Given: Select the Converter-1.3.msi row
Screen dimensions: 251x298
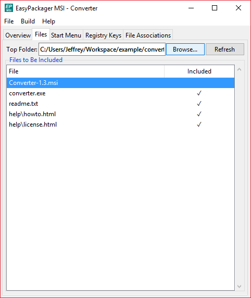Looking at the screenshot, I should click(120, 83).
